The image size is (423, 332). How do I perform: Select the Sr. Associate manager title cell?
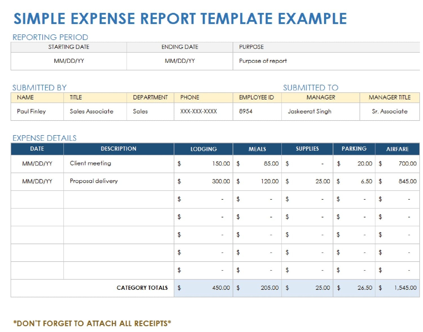pyautogui.click(x=389, y=112)
